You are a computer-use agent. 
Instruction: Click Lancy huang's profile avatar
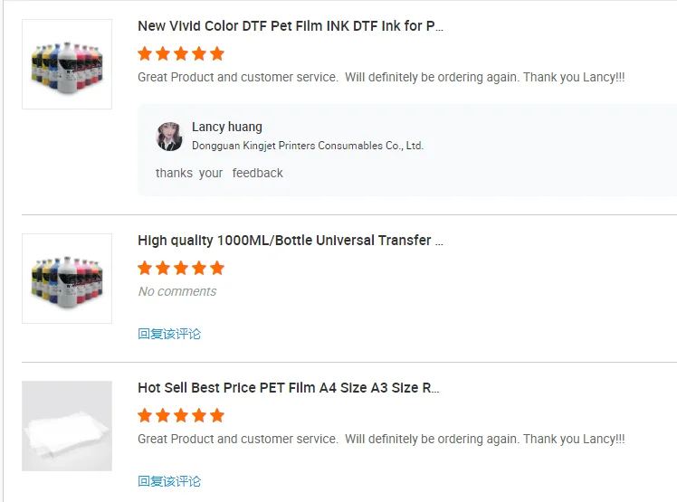click(169, 136)
